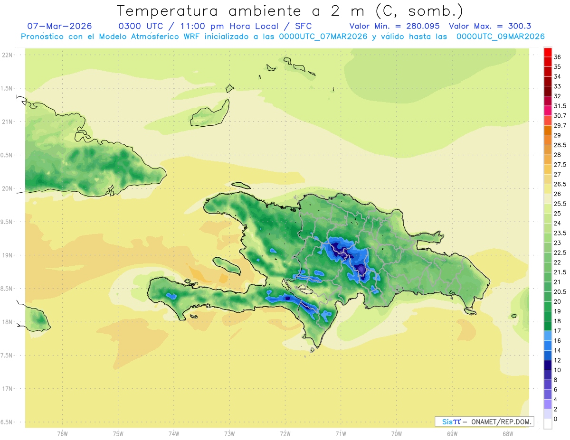Click the "18N" latitude label
The width and height of the screenshot is (570, 440).
click(8, 322)
